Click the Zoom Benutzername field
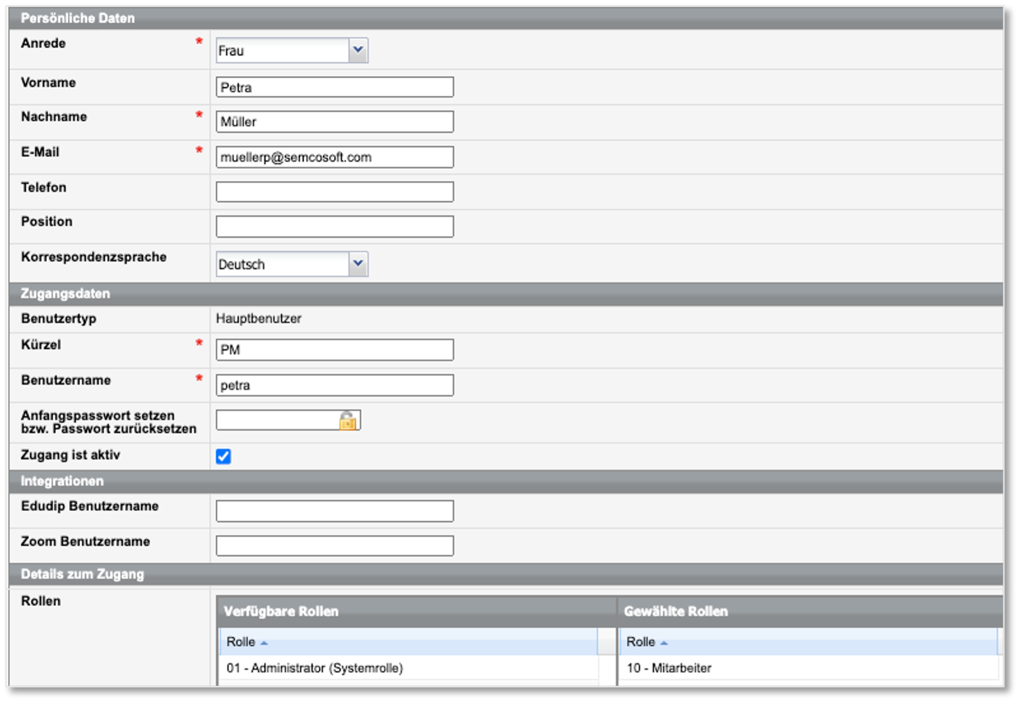Image resolution: width=1022 pixels, height=704 pixels. tap(334, 546)
